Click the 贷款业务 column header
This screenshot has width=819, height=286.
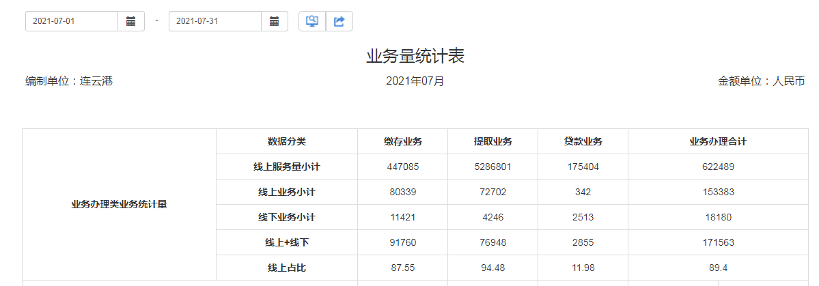(x=583, y=141)
